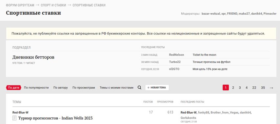
Task: Open Дневники бетторов subsection
Action: coord(33,57)
